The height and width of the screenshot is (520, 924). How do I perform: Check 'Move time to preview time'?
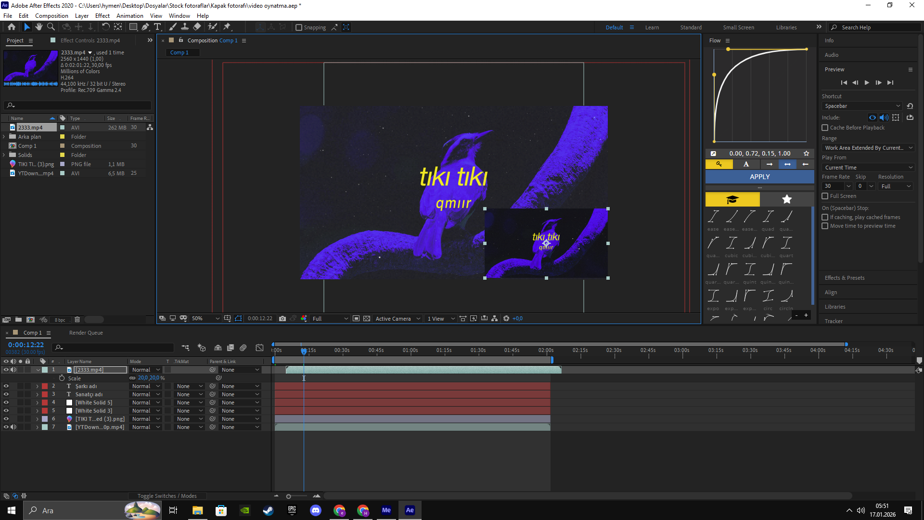(x=825, y=226)
